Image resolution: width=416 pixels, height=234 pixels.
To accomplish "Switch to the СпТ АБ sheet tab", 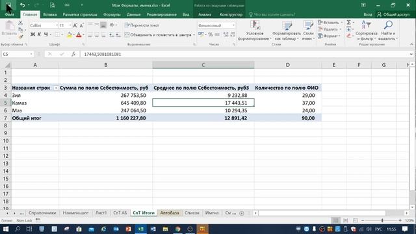I will [120, 213].
